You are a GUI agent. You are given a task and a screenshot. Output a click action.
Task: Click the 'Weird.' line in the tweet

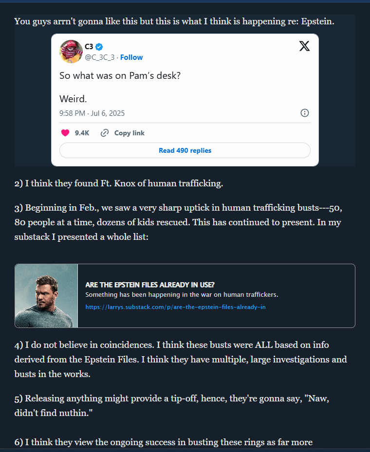click(x=73, y=99)
